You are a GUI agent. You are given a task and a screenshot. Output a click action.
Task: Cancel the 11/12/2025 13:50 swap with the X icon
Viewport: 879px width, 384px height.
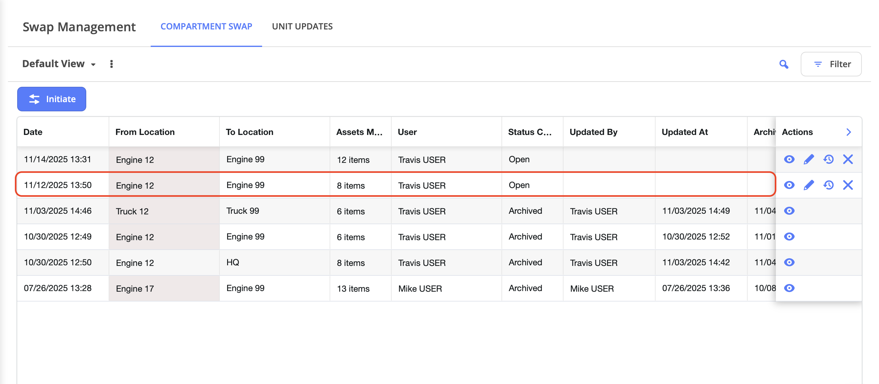(x=848, y=185)
